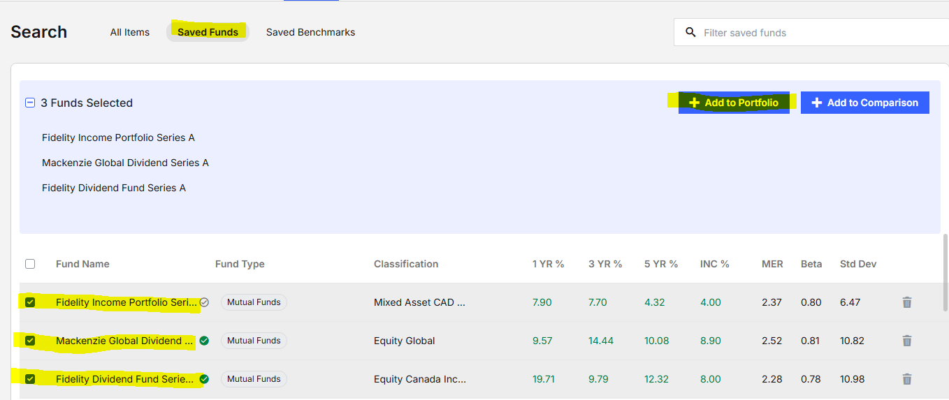Click the Add to Portfolio button
Viewport: 949px width, 400px height.
coord(734,103)
